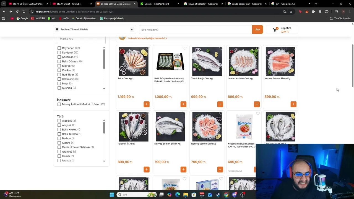Check the Hamsi type filter

coord(59,156)
